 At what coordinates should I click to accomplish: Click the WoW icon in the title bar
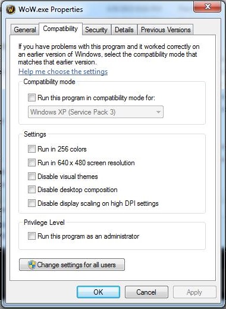tap(11, 10)
